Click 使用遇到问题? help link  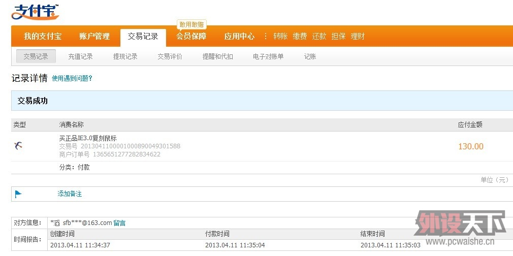[72, 79]
